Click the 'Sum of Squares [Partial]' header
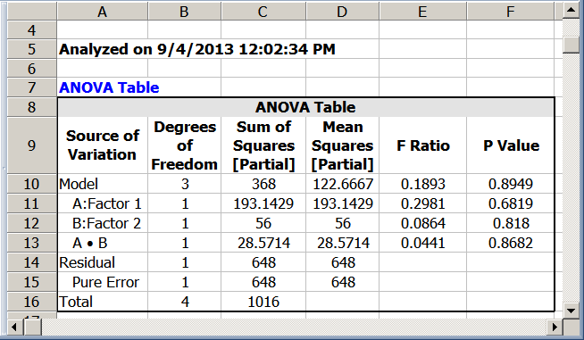Screen dimensions: 584x340 (263, 145)
